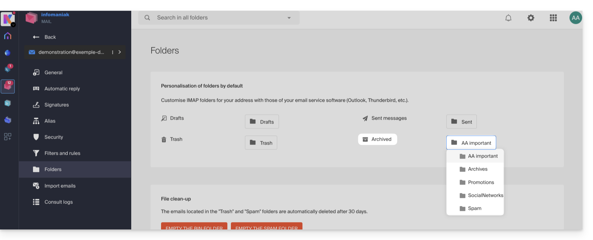
Task: Open the Sent folder dropdown
Action: click(461, 122)
